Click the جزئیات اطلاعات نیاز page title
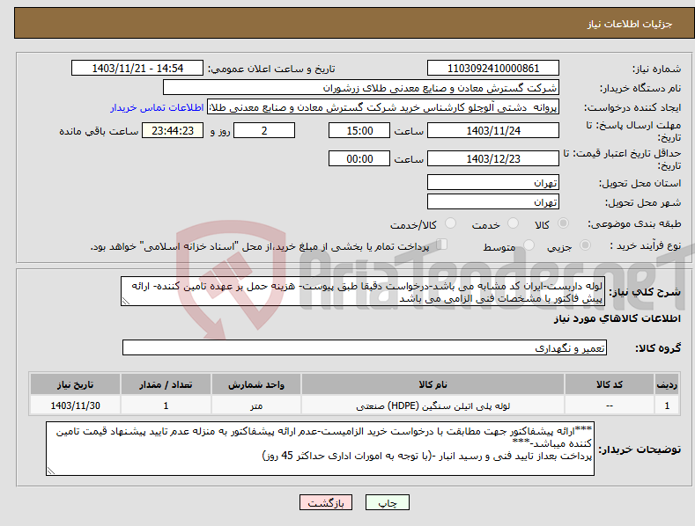695x526 pixels. pyautogui.click(x=630, y=24)
